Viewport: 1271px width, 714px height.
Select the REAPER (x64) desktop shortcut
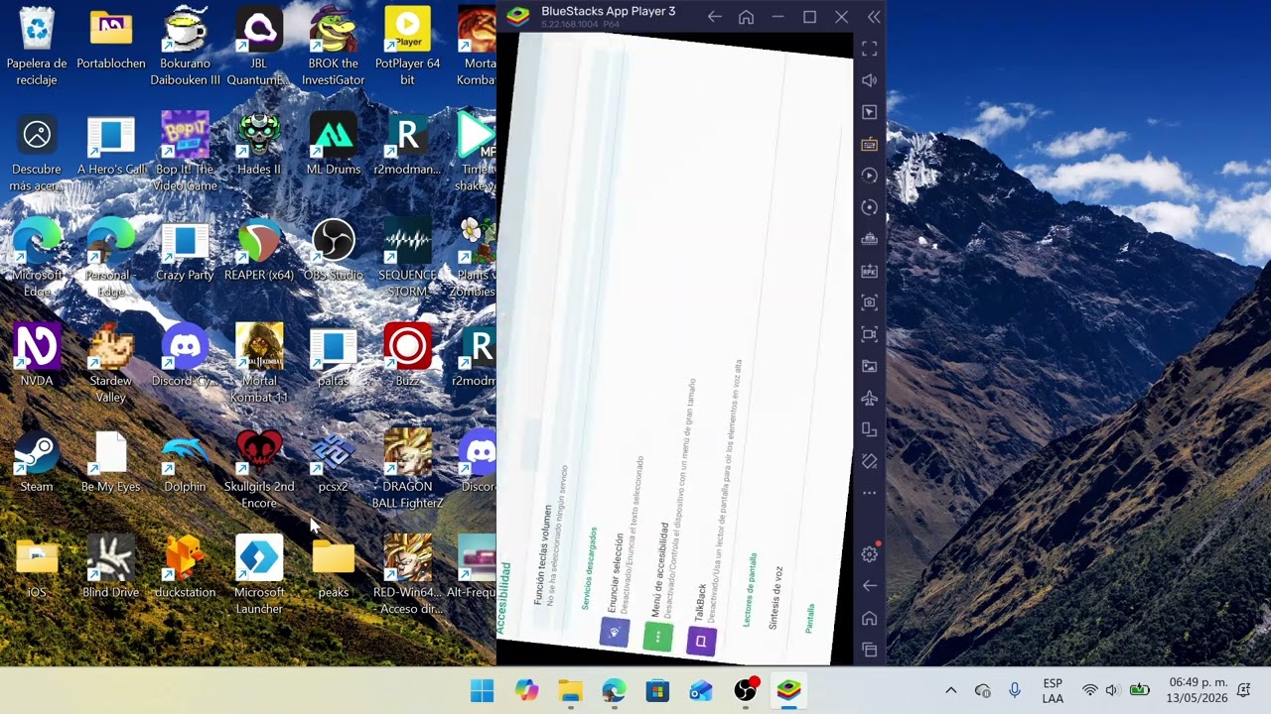259,250
